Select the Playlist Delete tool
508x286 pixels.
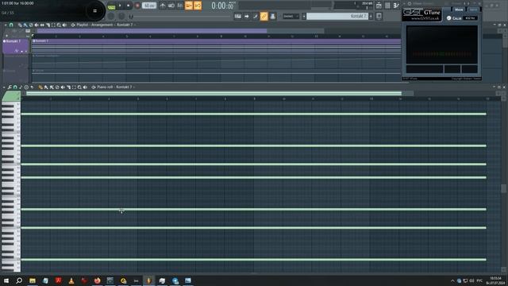point(31,25)
